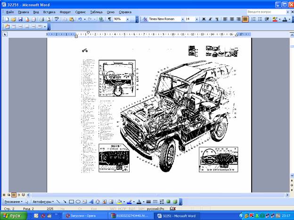Screen dimensions: 294x220
Task: Paste from clipboard icon
Action: click(x=72, y=19)
